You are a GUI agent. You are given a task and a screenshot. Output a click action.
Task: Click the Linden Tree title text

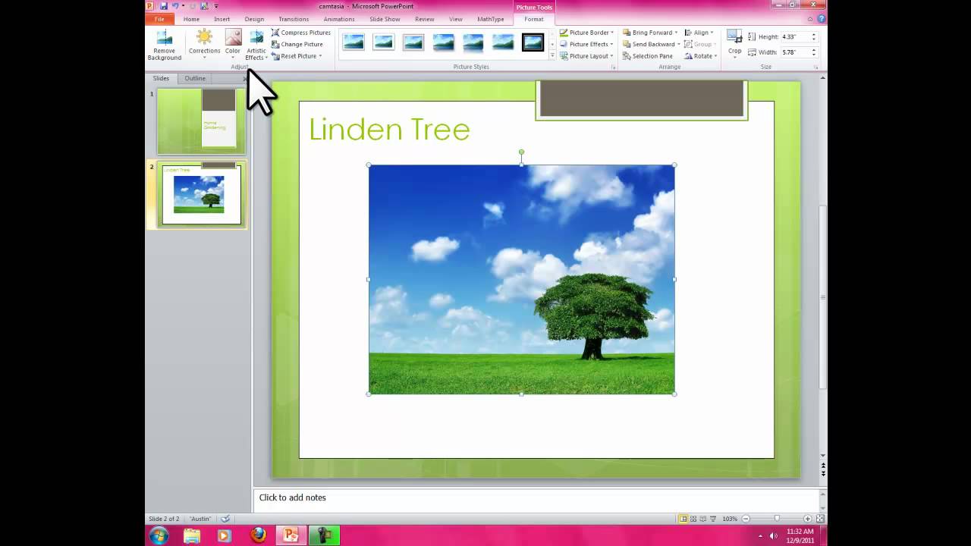point(389,129)
